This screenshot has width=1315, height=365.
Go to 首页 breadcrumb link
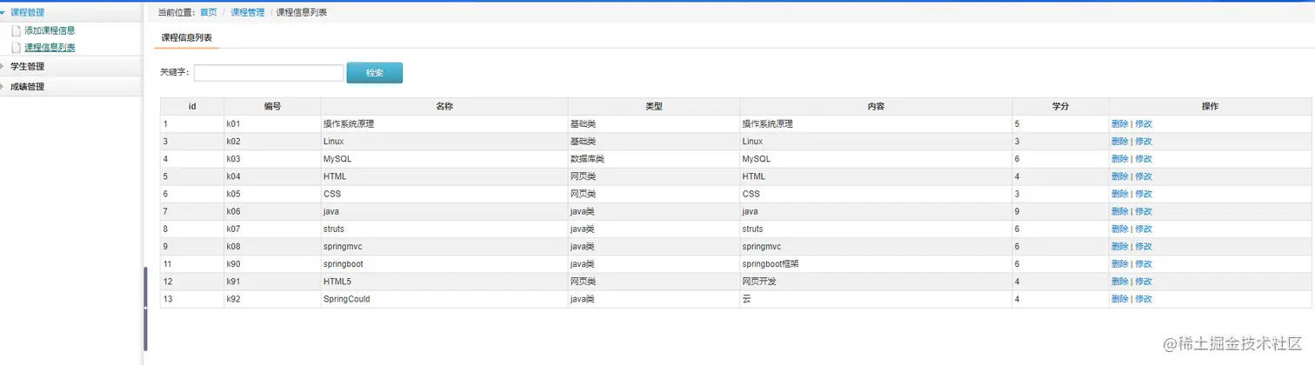click(x=209, y=12)
